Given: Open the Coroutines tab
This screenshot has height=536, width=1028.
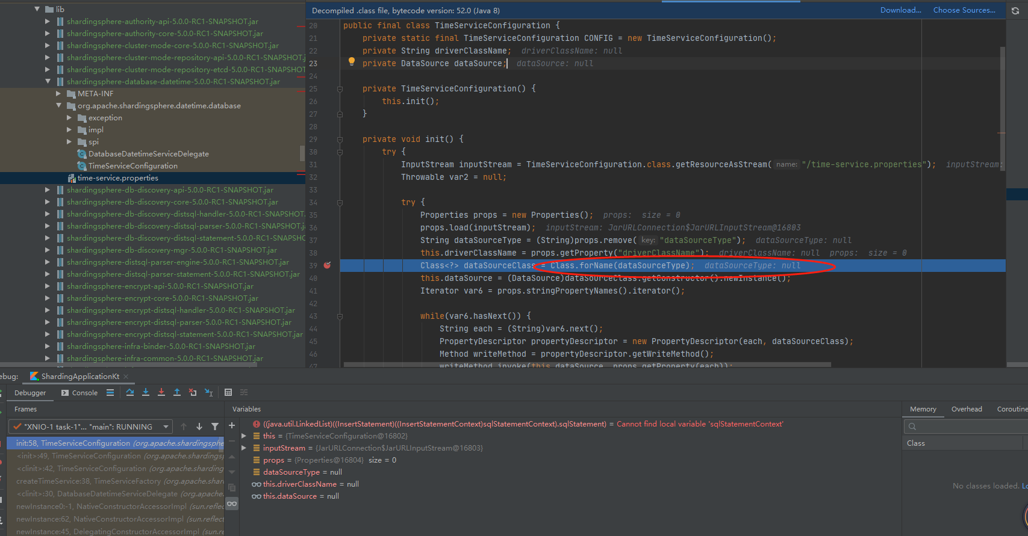Looking at the screenshot, I should 1012,409.
